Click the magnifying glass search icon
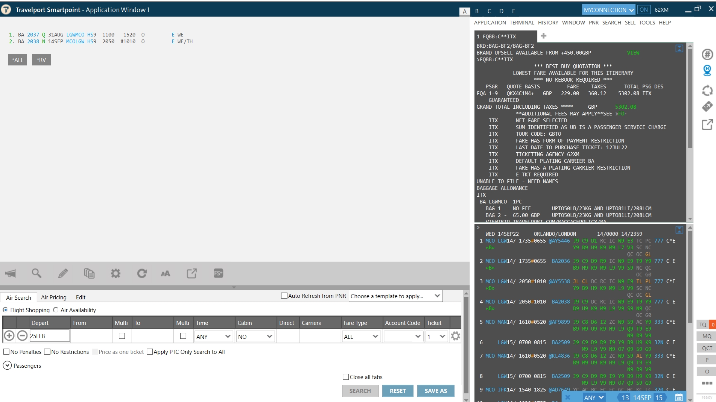The height and width of the screenshot is (402, 716). (x=36, y=273)
